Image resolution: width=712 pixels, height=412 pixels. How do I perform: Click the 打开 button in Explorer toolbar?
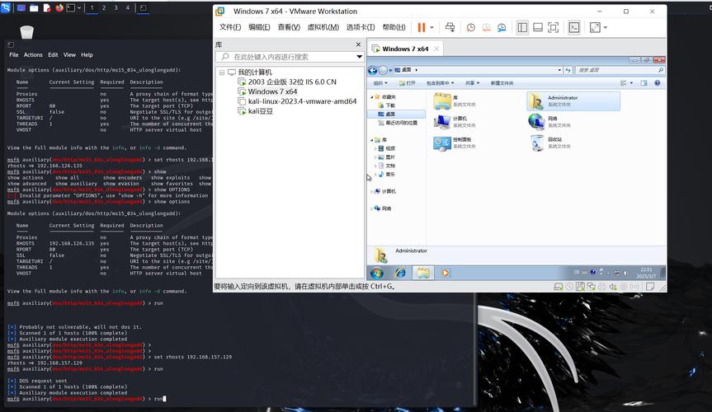[x=408, y=83]
